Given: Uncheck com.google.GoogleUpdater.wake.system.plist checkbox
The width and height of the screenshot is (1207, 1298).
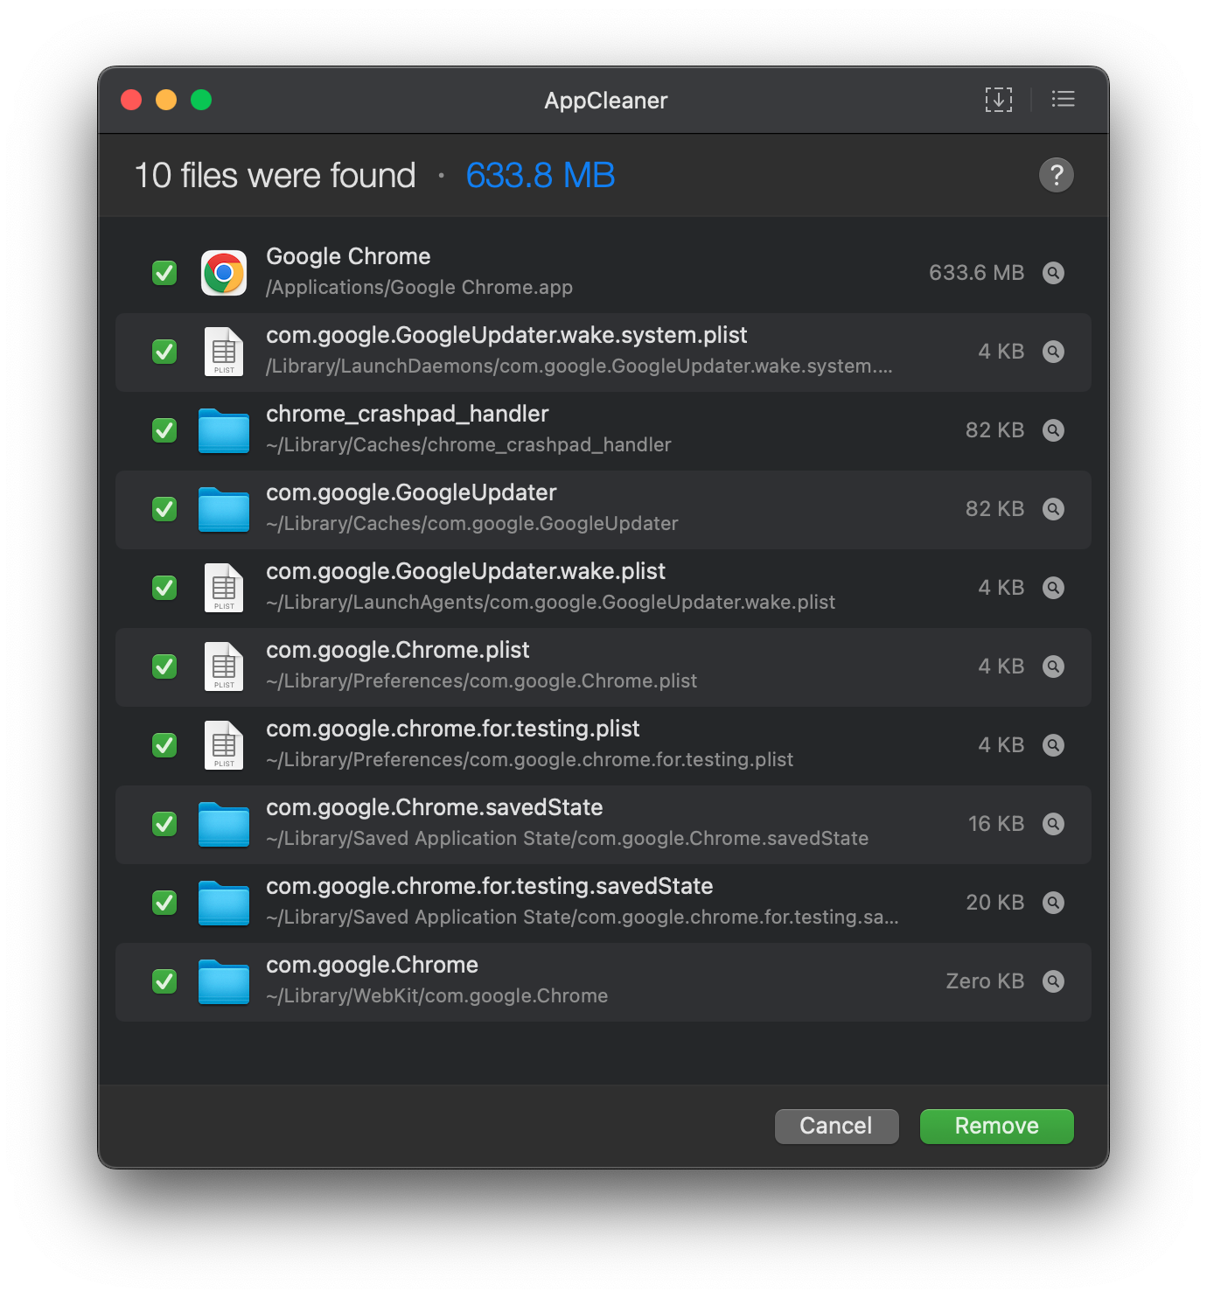Looking at the screenshot, I should [164, 352].
